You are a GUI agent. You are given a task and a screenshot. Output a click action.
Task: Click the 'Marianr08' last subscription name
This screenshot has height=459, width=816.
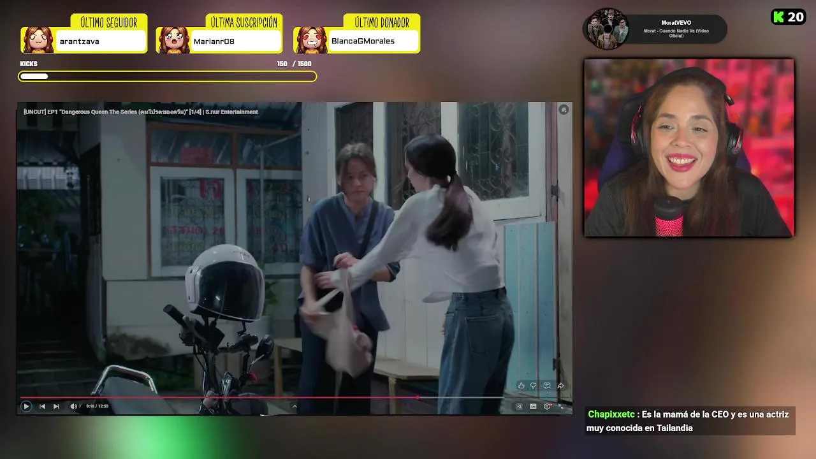tap(214, 41)
